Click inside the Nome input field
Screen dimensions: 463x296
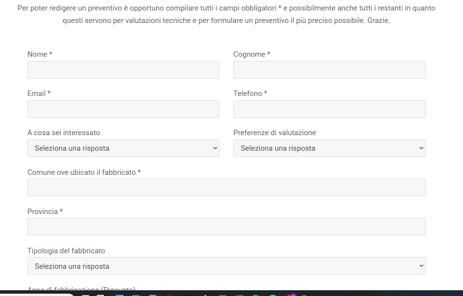pos(123,70)
